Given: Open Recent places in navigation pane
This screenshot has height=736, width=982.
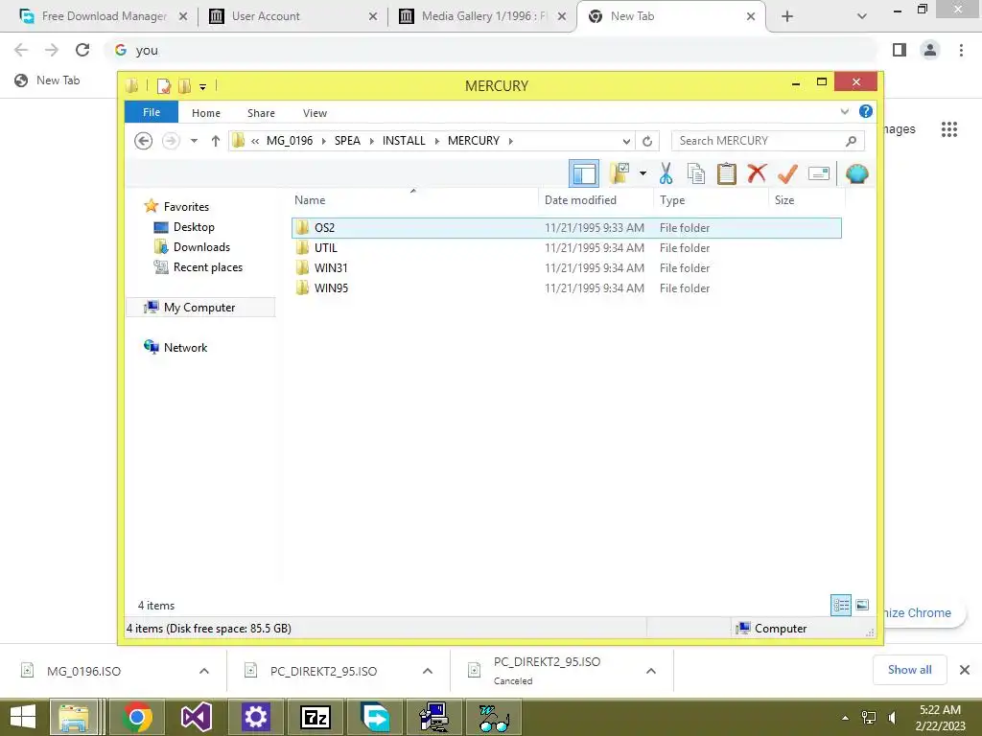Looking at the screenshot, I should pyautogui.click(x=207, y=267).
